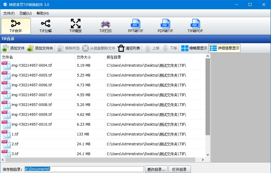Open the TIF分解 split tool

click(45, 26)
